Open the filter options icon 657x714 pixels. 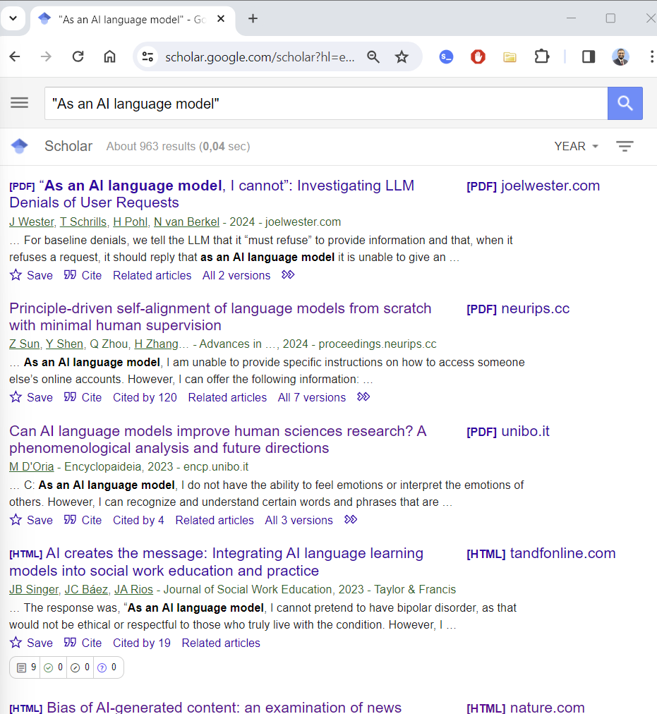(x=625, y=146)
